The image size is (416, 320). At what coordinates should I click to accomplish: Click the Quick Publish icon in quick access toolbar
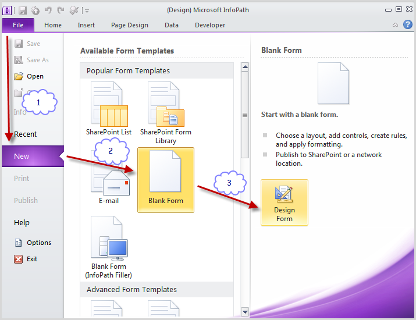pos(35,10)
